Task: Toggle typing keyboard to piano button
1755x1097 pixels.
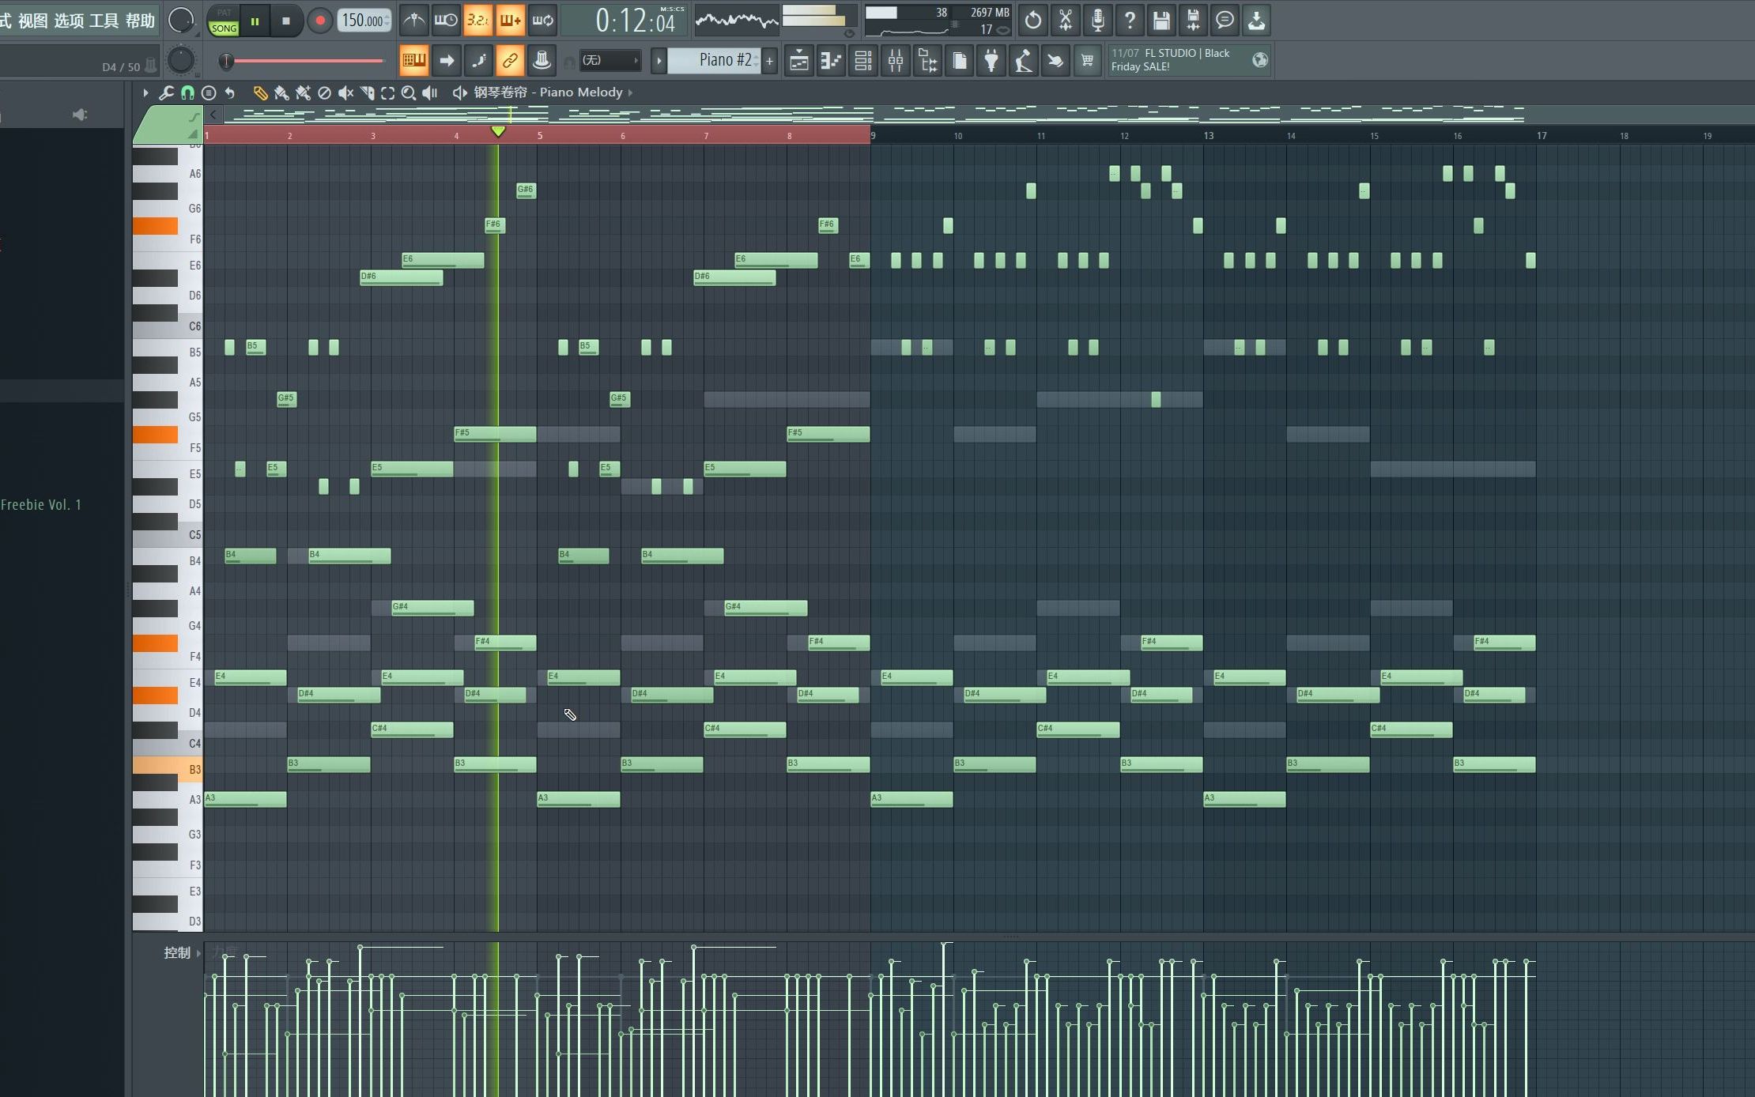Action: 413,60
